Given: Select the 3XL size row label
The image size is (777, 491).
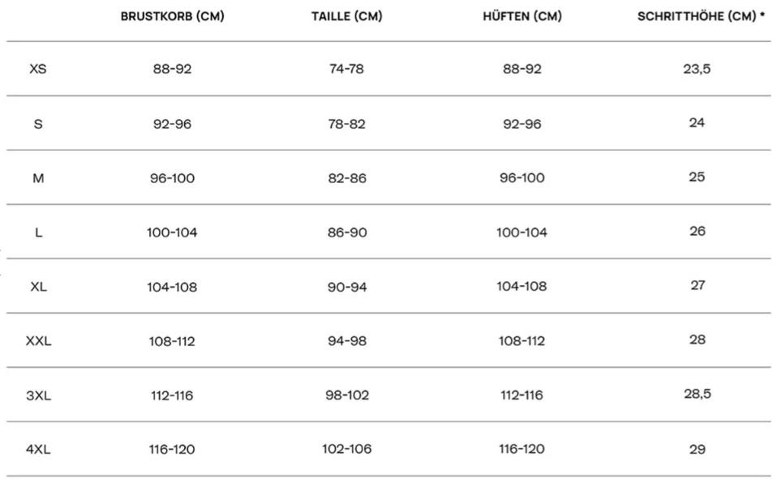Looking at the screenshot, I should (38, 395).
